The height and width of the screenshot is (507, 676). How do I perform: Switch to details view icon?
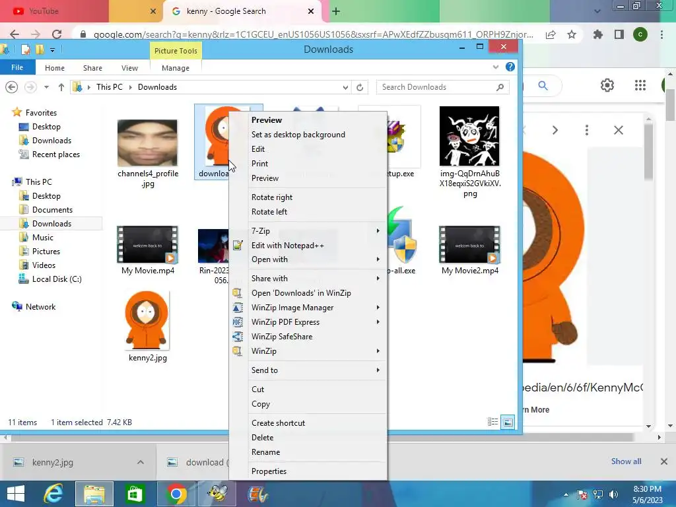click(492, 422)
